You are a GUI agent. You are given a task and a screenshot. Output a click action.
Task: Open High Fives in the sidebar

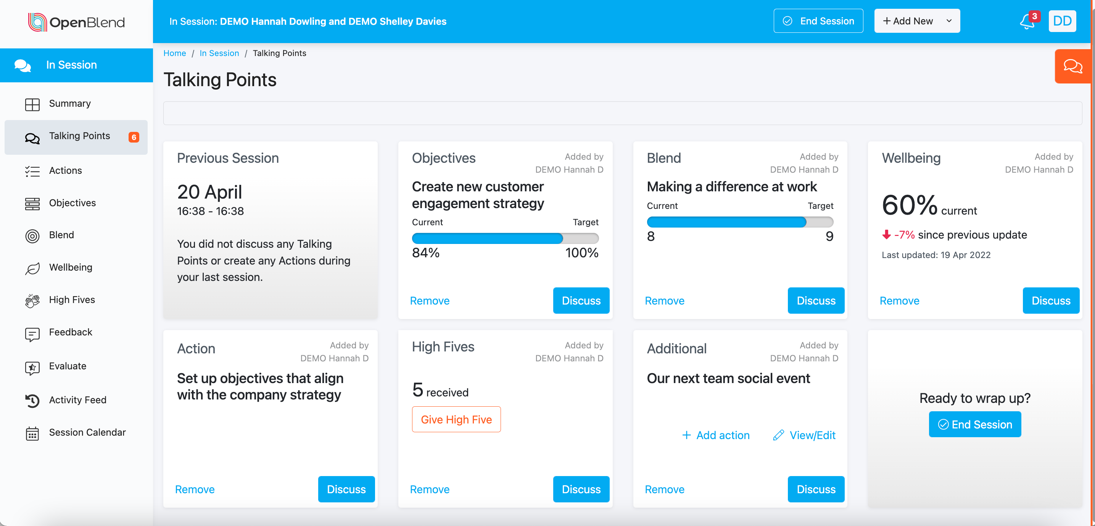(71, 300)
